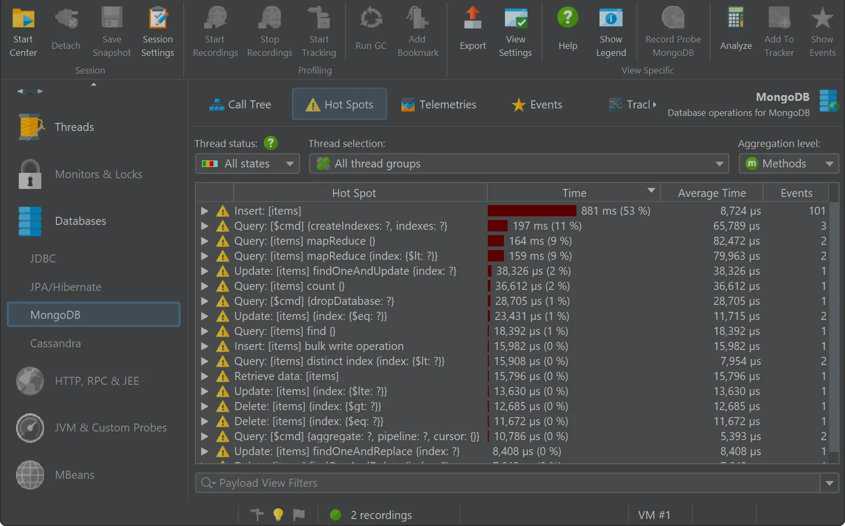Click the lightbulb icon in status bar
This screenshot has height=526, width=845.
pyautogui.click(x=278, y=515)
